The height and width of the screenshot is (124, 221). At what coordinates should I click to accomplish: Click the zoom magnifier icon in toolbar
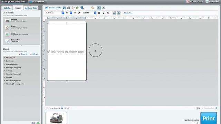pos(93,8)
